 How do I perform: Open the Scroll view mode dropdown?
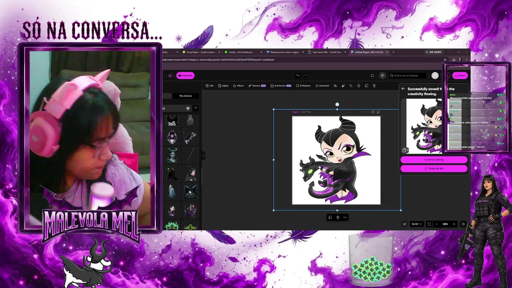pyautogui.click(x=417, y=224)
